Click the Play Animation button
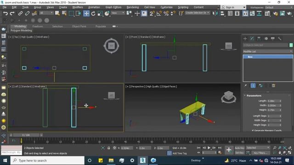The width and height of the screenshot is (294, 165). tap(209, 148)
